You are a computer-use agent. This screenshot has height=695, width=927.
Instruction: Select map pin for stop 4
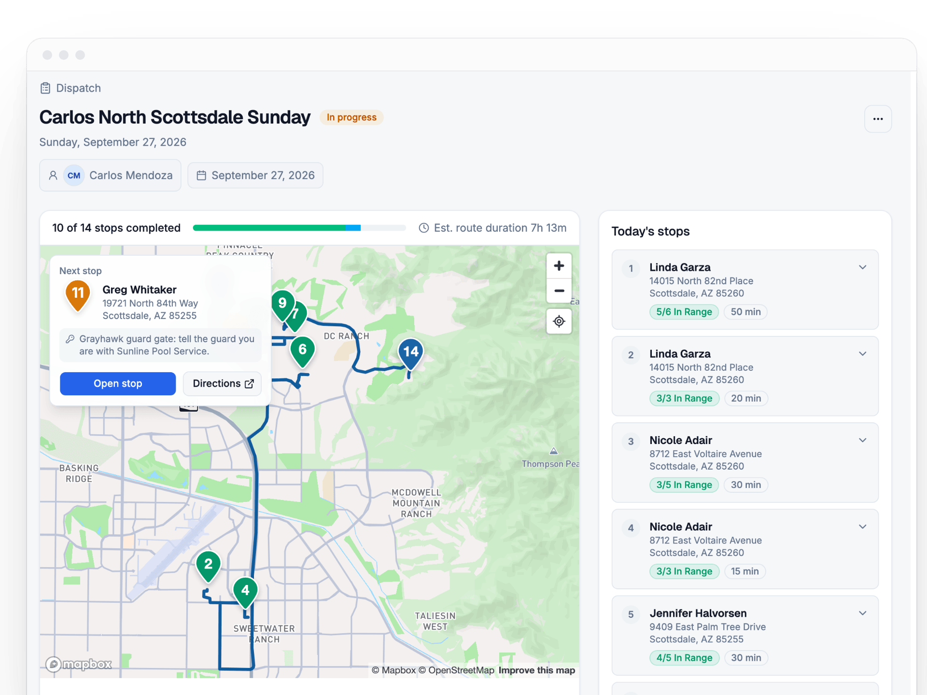(x=245, y=593)
